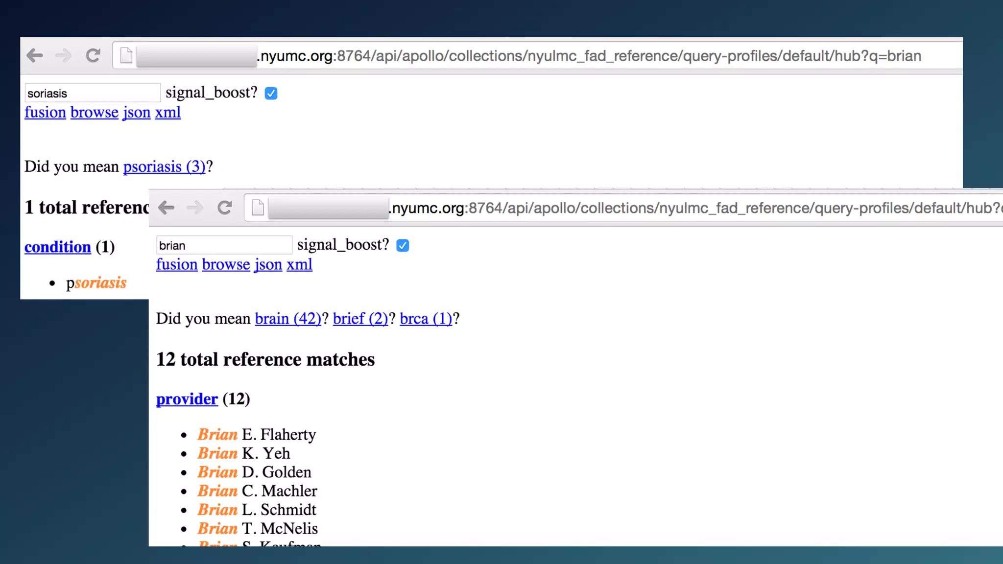Reload the top browser page
The height and width of the screenshot is (564, 1003).
pyautogui.click(x=93, y=56)
